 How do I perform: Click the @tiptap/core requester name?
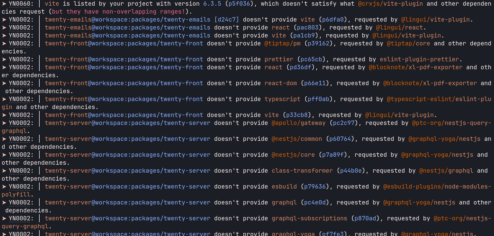409,44
